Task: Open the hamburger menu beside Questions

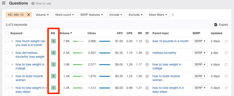Action: tap(4, 3)
